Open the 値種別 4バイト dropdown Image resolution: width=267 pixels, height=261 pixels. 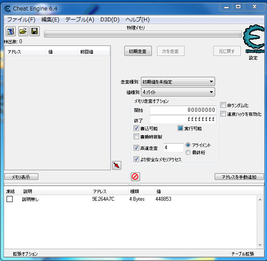point(178,92)
